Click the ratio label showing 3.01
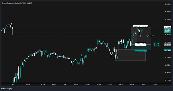Image resolution: width=173 pixels, height=91 pixels. 141,44
